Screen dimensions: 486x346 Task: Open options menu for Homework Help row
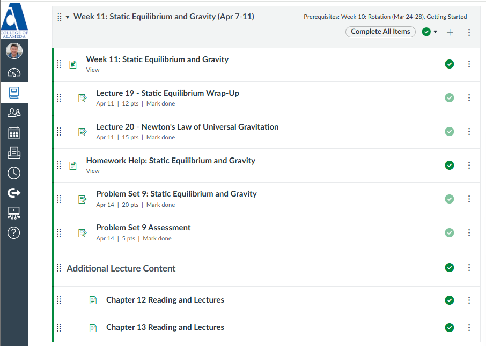(x=469, y=166)
